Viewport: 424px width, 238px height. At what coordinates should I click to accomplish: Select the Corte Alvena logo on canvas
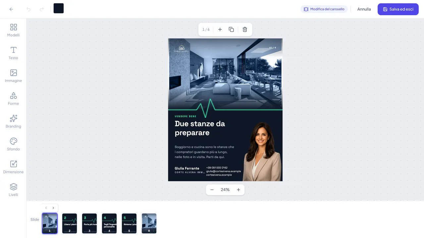(182, 49)
